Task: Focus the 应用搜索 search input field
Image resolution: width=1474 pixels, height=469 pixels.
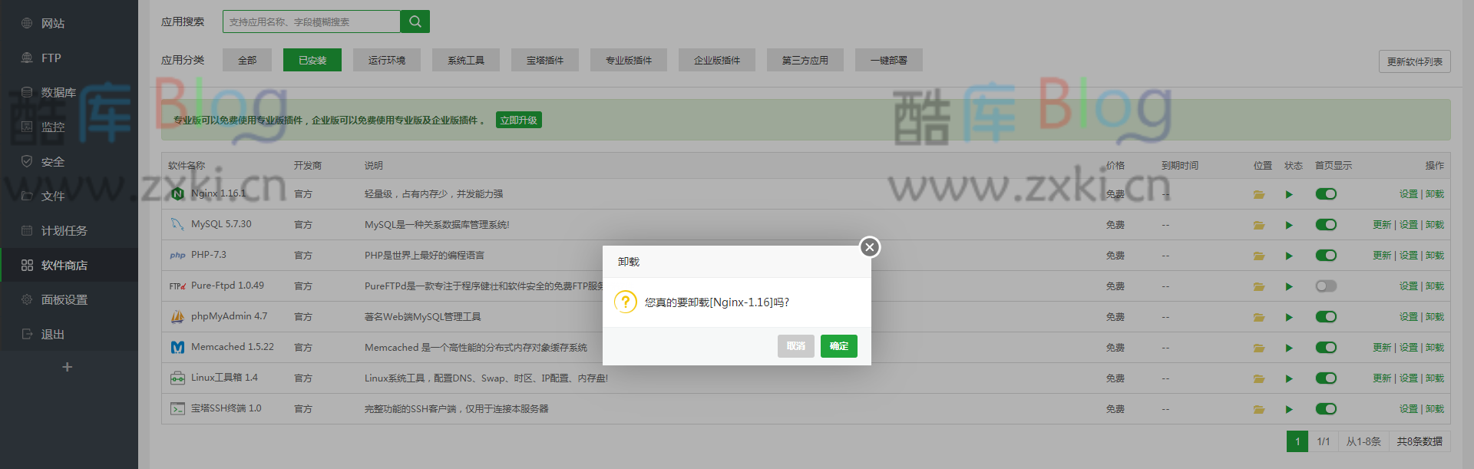Action: (312, 21)
